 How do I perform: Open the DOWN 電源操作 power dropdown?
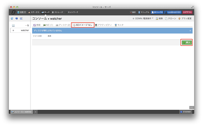click(x=143, y=19)
